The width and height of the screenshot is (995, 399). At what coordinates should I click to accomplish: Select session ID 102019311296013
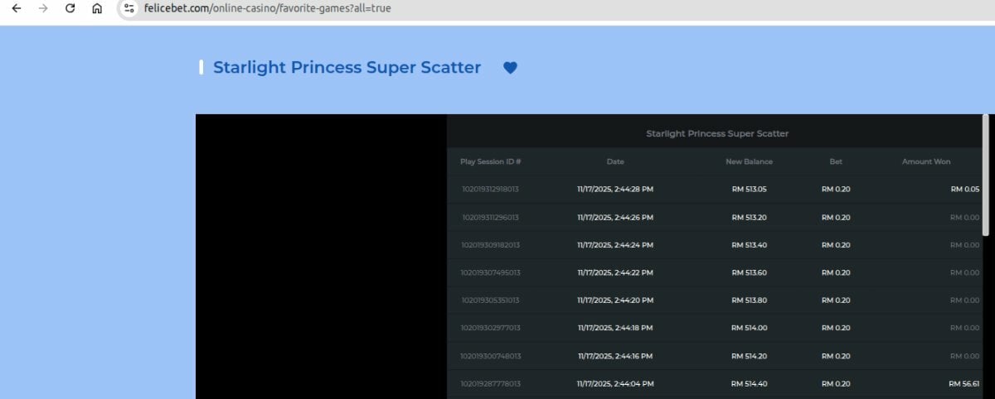tap(490, 218)
